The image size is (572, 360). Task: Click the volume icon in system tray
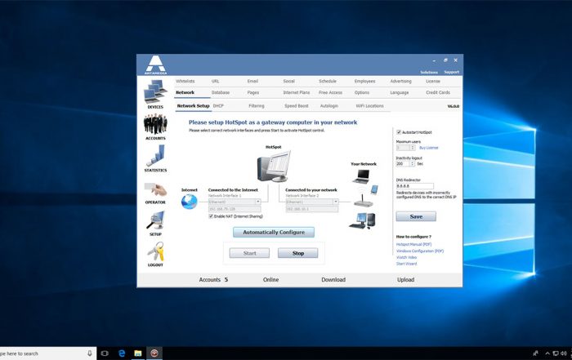(x=564, y=353)
